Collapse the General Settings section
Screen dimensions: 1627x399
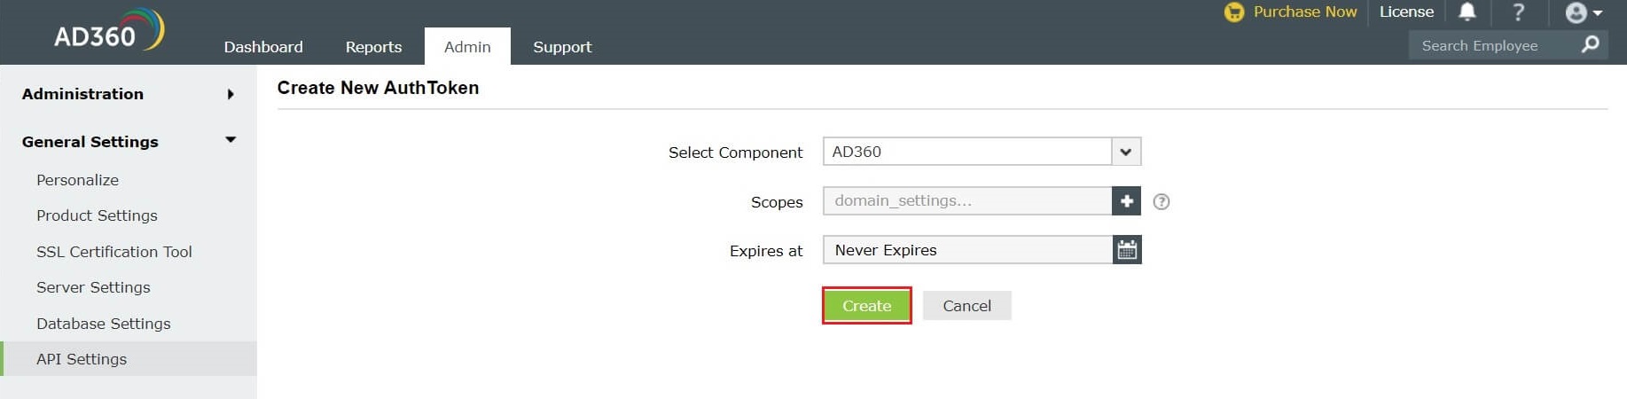(x=231, y=140)
